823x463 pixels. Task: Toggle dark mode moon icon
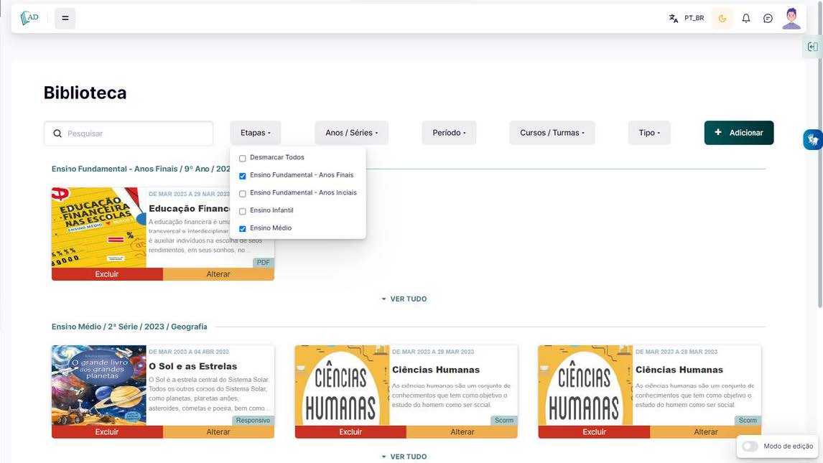[722, 19]
